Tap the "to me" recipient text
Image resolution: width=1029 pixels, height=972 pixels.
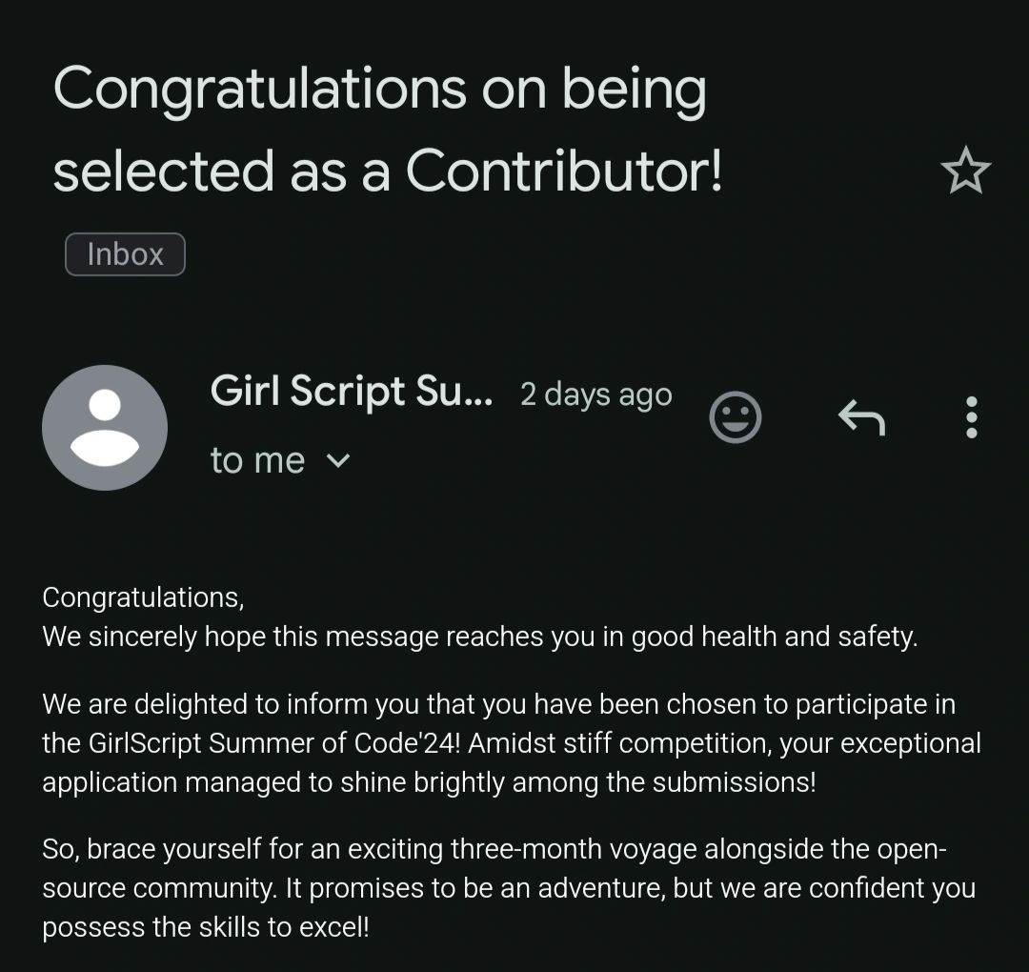(x=257, y=461)
